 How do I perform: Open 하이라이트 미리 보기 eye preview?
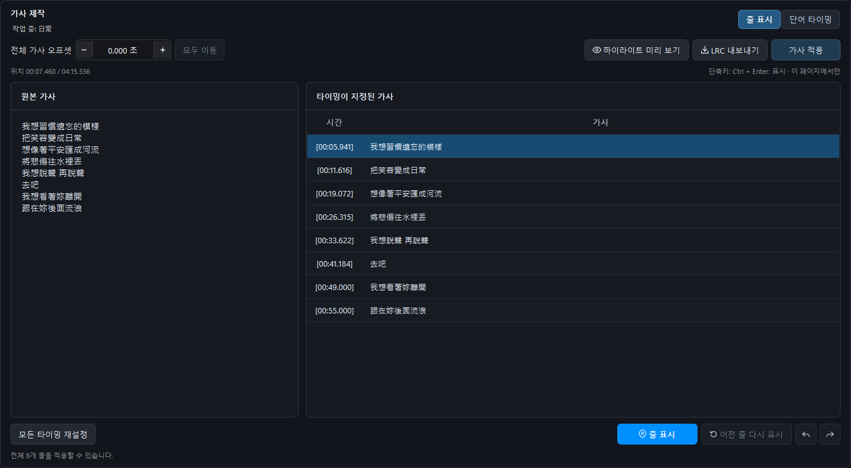(x=636, y=50)
